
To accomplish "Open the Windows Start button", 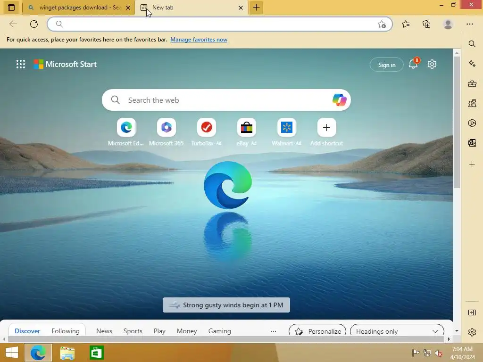I will [12, 353].
